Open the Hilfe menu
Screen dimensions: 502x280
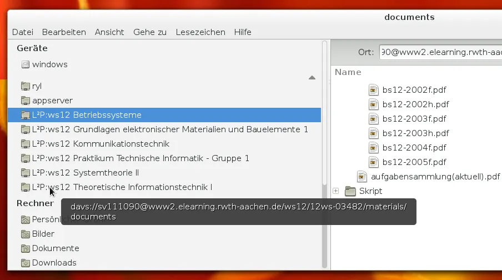tap(243, 32)
